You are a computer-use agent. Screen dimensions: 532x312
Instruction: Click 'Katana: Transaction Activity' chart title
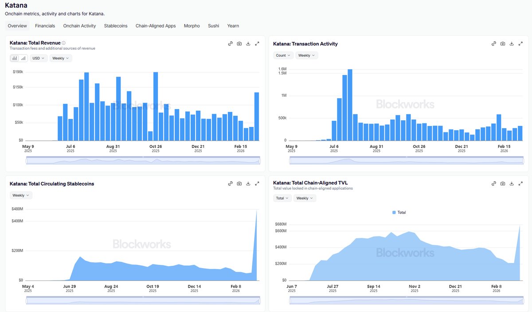tap(305, 44)
